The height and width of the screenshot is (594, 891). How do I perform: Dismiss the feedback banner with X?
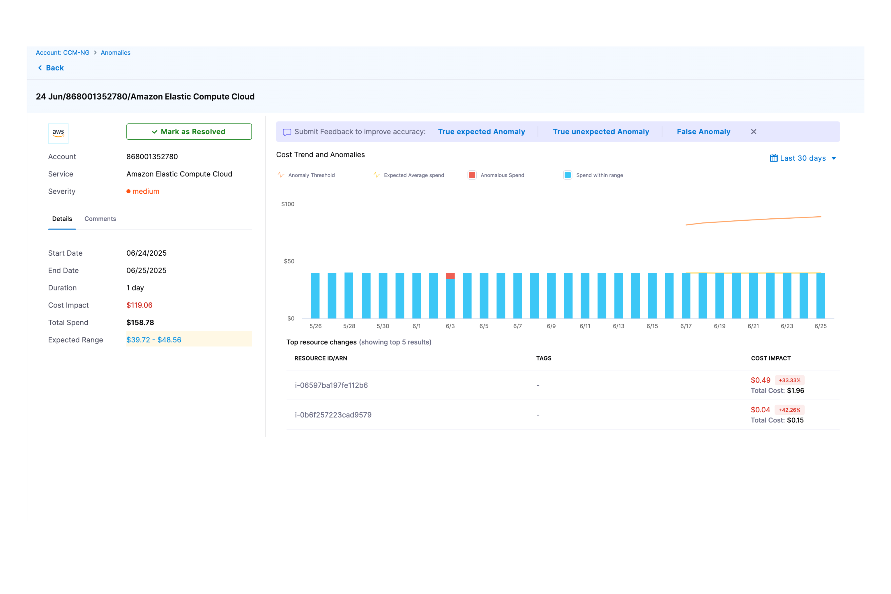pyautogui.click(x=753, y=131)
